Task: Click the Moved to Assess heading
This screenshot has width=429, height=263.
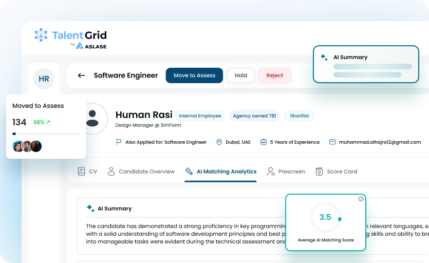Action: coord(38,106)
